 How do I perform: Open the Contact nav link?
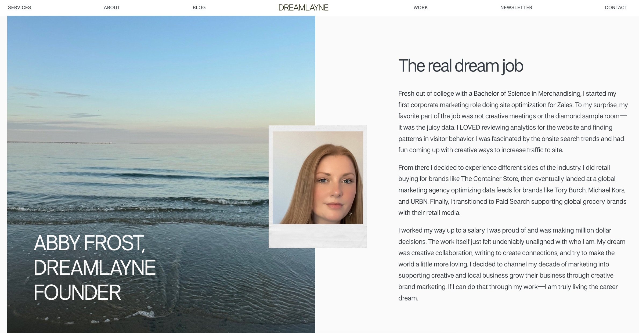pos(616,8)
